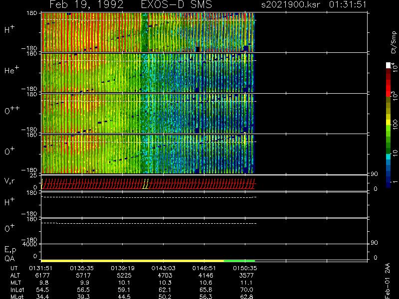Click the 25 axis label of the V,r panel
This screenshot has width=399, height=299.
point(33,175)
